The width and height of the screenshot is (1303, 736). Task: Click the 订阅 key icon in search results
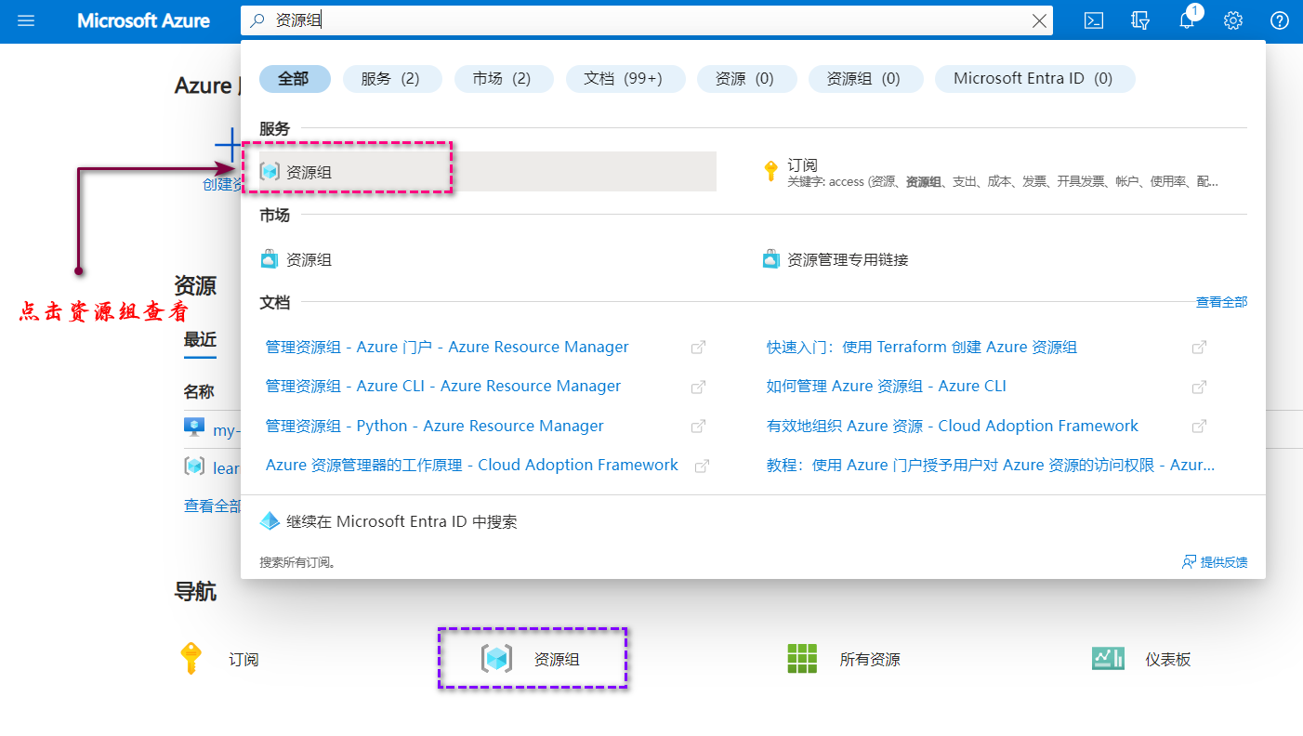coord(770,171)
